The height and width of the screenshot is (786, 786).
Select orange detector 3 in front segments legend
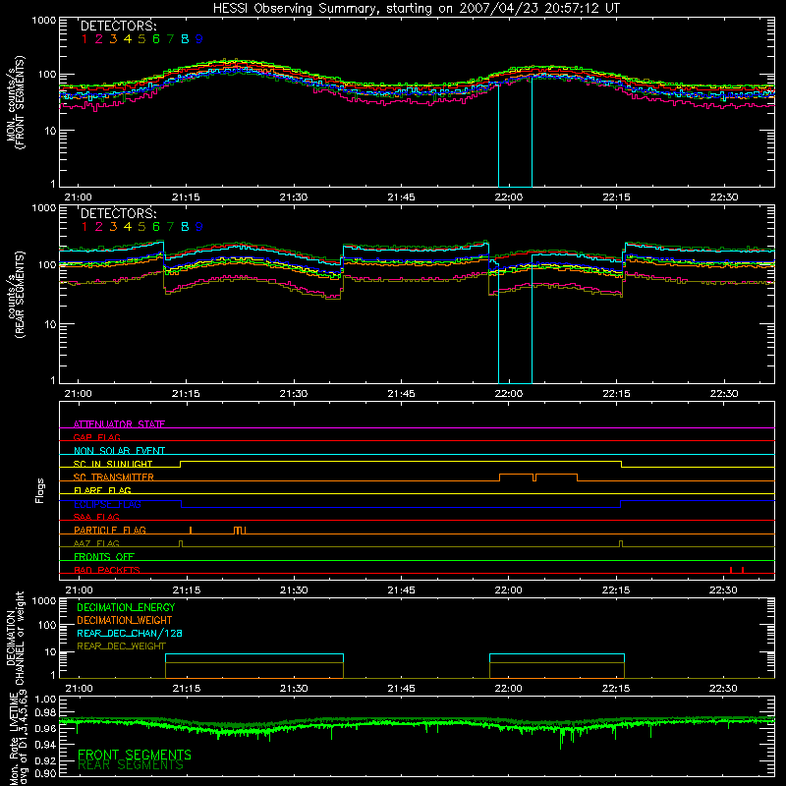coord(113,38)
